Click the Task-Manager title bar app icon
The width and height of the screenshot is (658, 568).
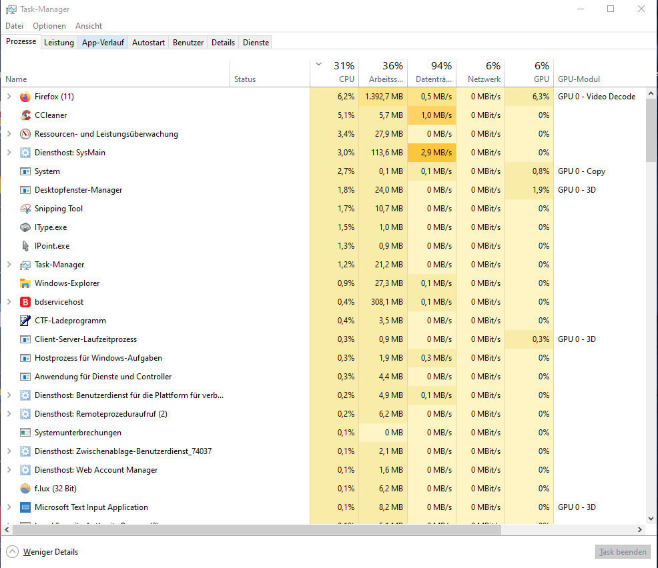[x=11, y=9]
